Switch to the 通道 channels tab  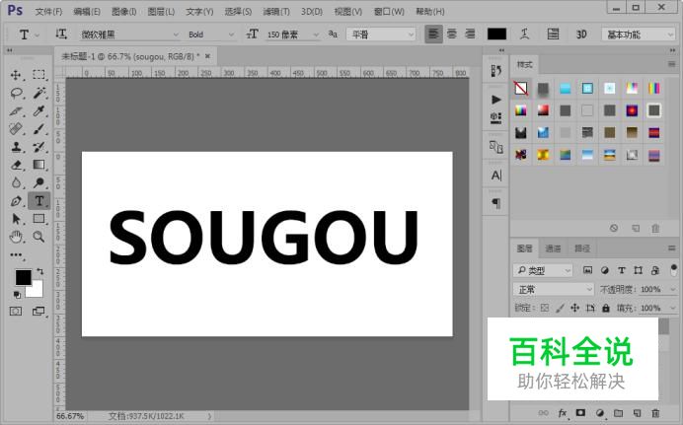553,248
